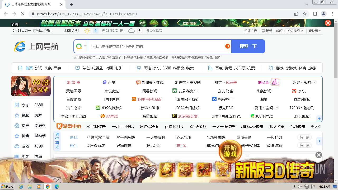Expand the 查快递 dropdown
Image resolution: width=338 pixels, height=190 pixels.
click(315, 31)
